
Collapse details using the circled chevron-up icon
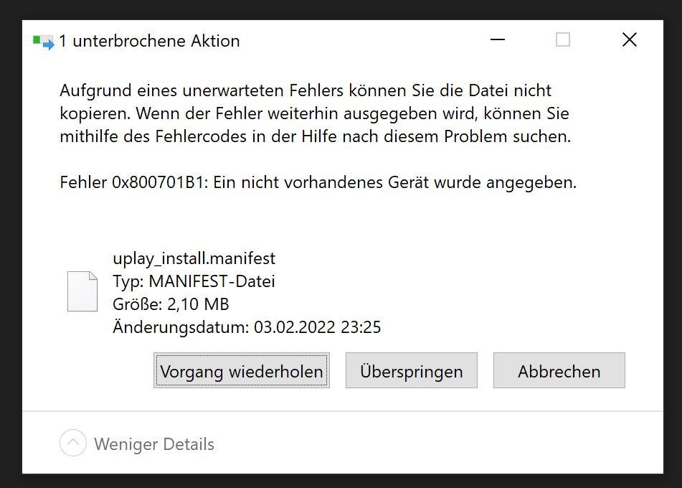click(73, 444)
